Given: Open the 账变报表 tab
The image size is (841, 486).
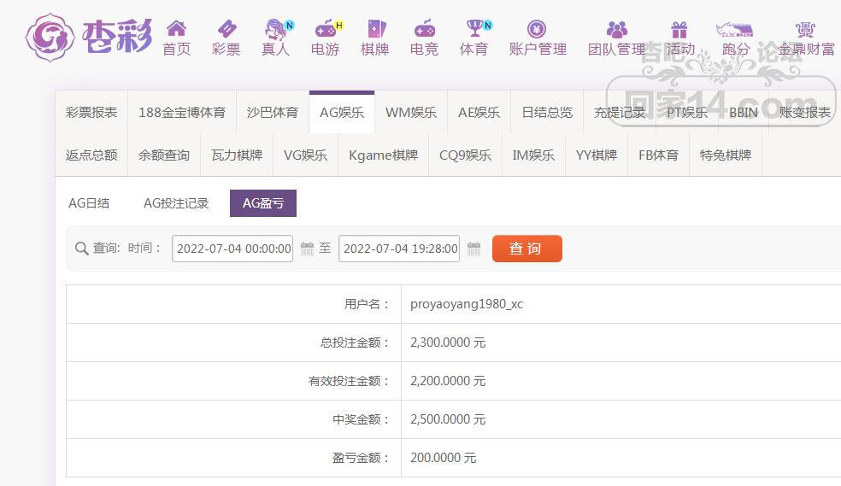Looking at the screenshot, I should point(804,113).
